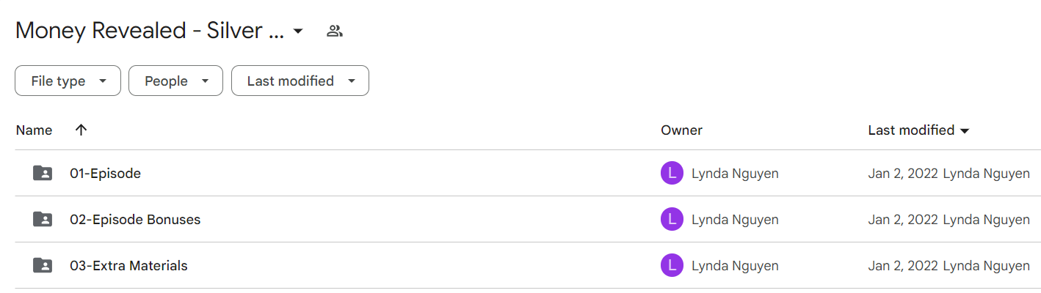The image size is (1041, 293).
Task: Open the File type filter dropdown
Action: click(68, 81)
